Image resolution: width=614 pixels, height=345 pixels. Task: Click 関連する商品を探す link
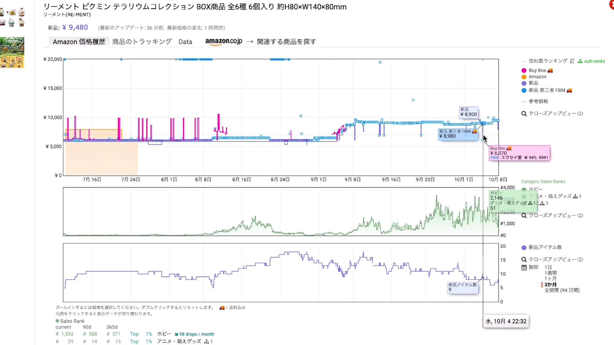pos(286,42)
